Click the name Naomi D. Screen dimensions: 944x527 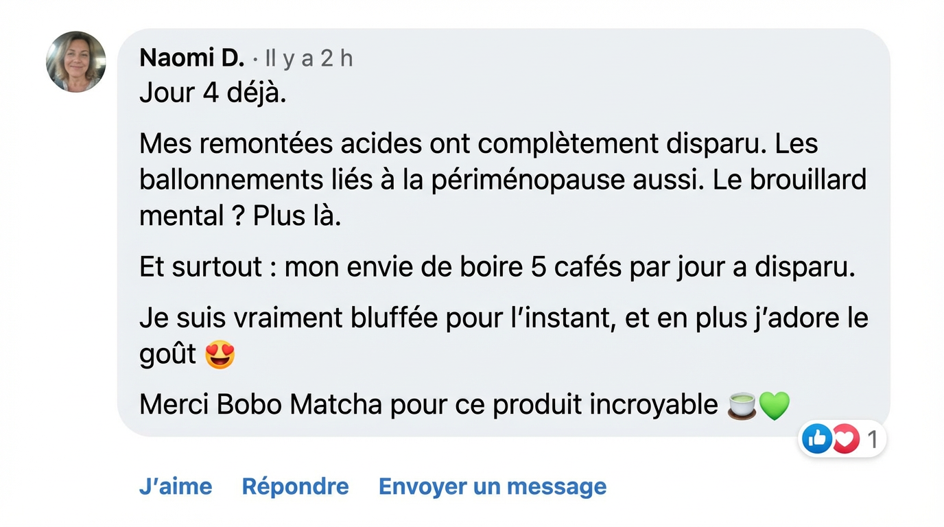click(x=191, y=58)
